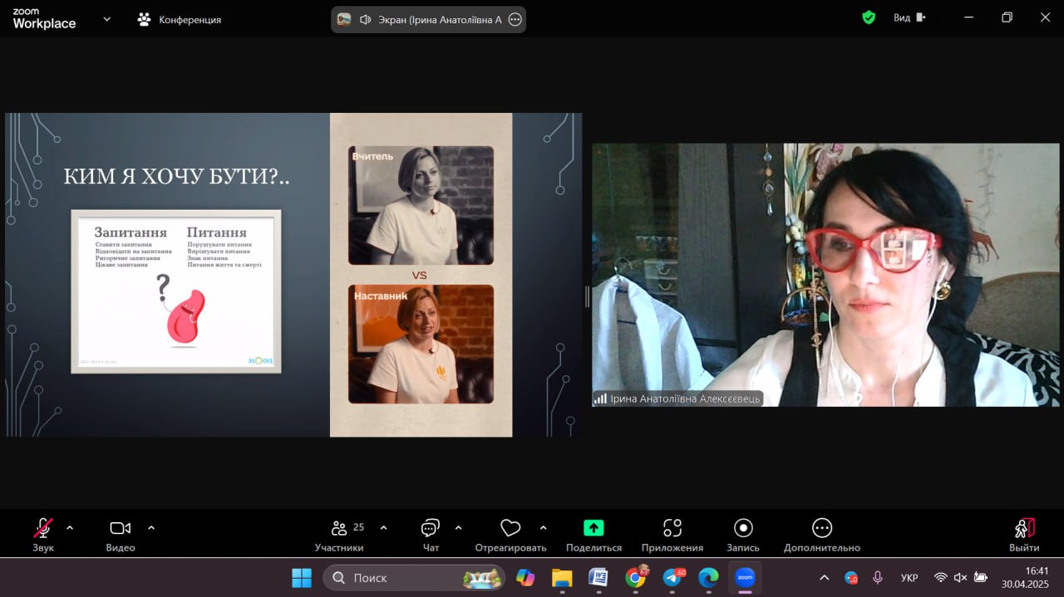The image size is (1064, 597).
Task: Open the Participants panel icon
Action: coord(339,529)
